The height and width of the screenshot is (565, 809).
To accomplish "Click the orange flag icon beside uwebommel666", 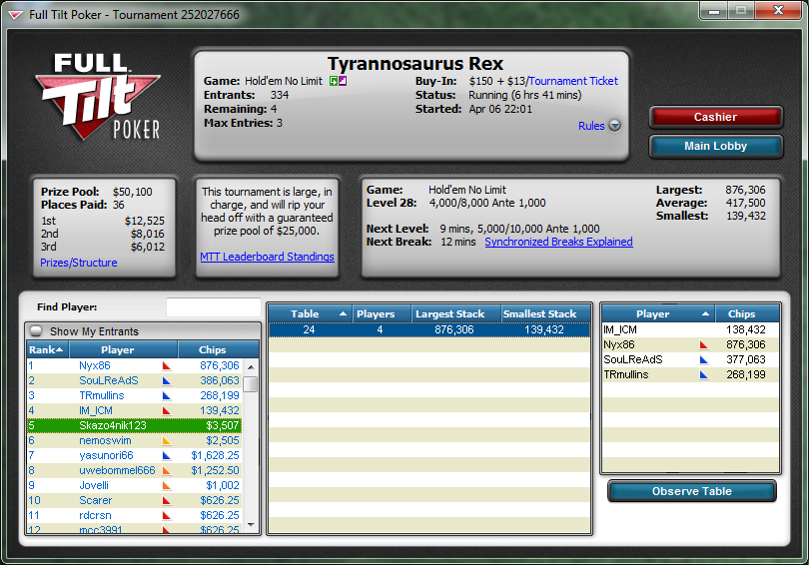I will tap(167, 470).
